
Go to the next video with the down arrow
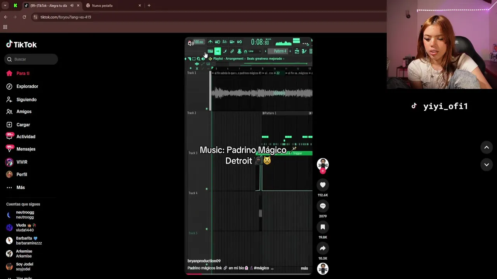[487, 165]
